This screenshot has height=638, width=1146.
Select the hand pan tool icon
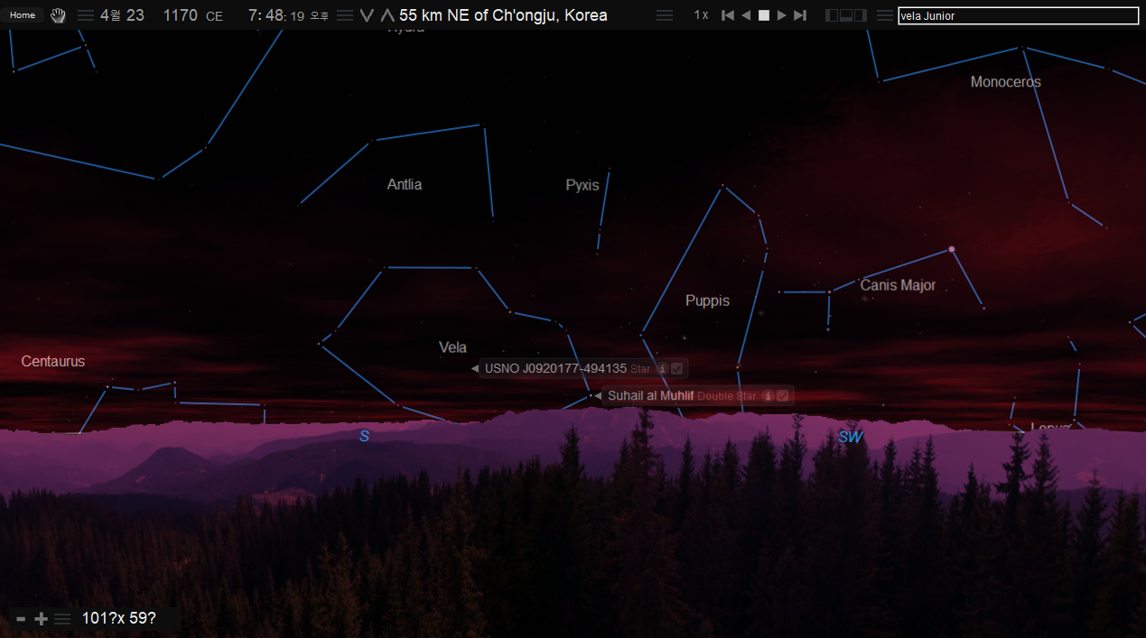[58, 15]
